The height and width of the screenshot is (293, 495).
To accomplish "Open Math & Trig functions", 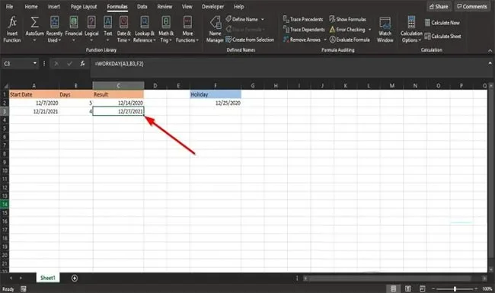I will (166, 30).
